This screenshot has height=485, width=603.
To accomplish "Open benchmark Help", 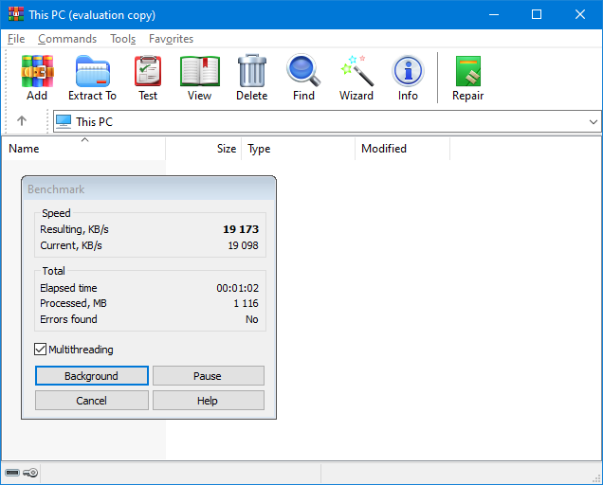I will pyautogui.click(x=208, y=401).
